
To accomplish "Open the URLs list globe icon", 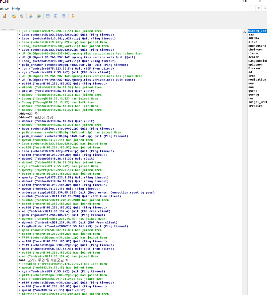I will click(x=39, y=16).
